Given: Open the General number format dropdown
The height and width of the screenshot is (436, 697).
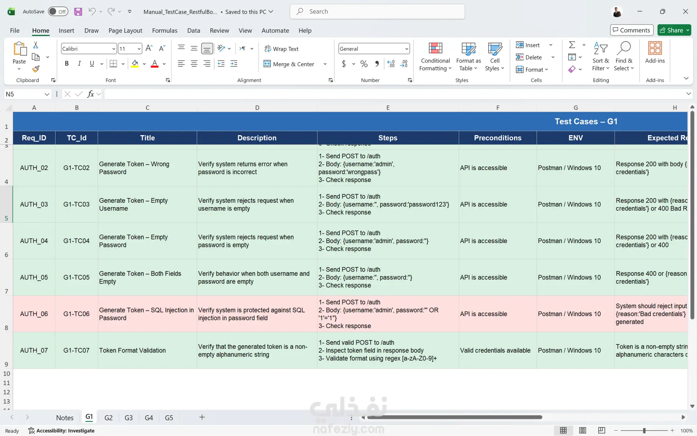Looking at the screenshot, I should point(406,49).
